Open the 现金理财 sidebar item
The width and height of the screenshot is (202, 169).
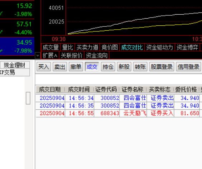coord(15,65)
